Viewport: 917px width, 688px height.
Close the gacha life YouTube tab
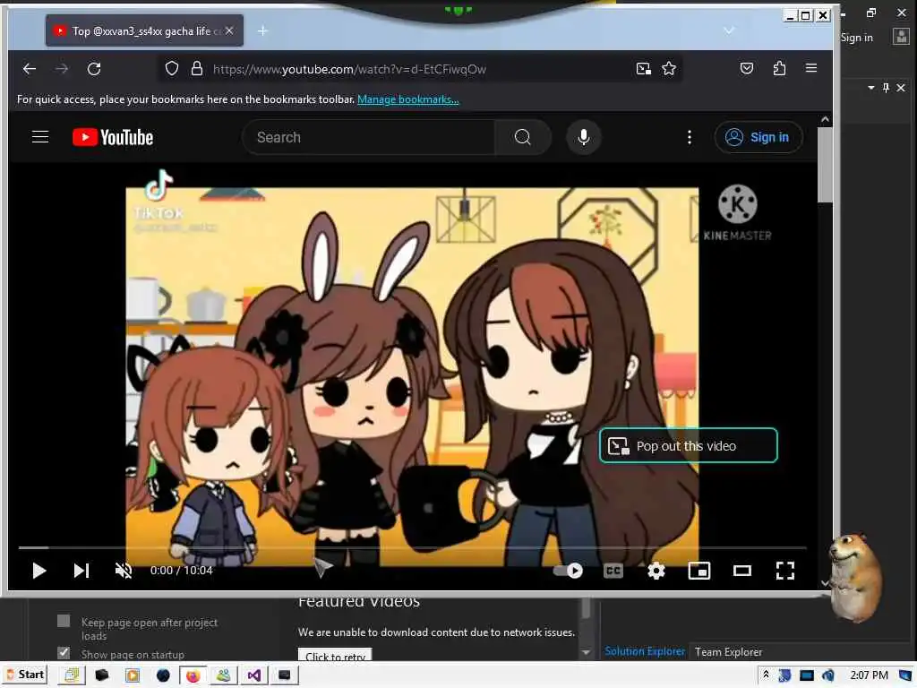(229, 30)
